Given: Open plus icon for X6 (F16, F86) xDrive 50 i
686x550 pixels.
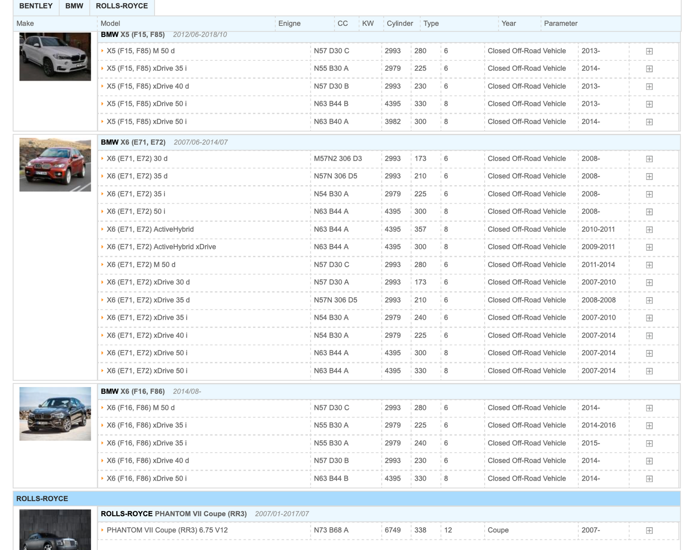Looking at the screenshot, I should tap(649, 479).
